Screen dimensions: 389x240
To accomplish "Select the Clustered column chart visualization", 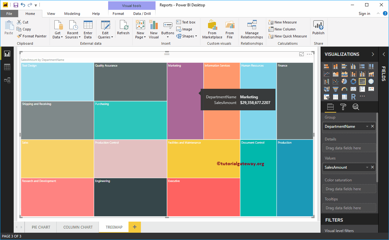I will (353, 66).
